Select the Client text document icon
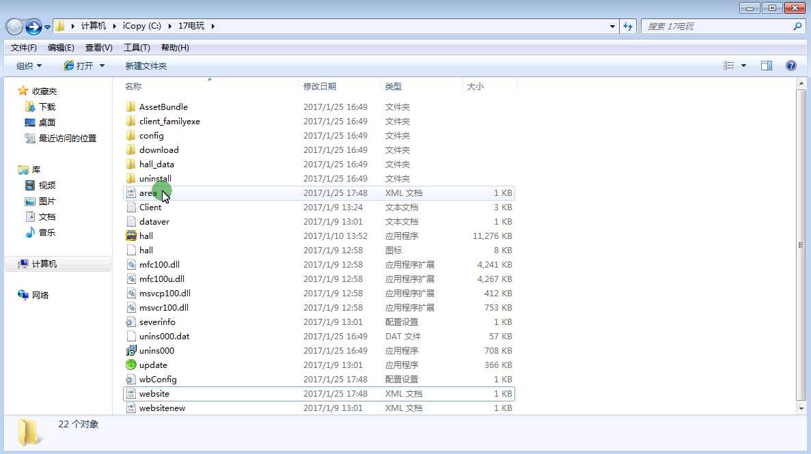 tap(131, 207)
